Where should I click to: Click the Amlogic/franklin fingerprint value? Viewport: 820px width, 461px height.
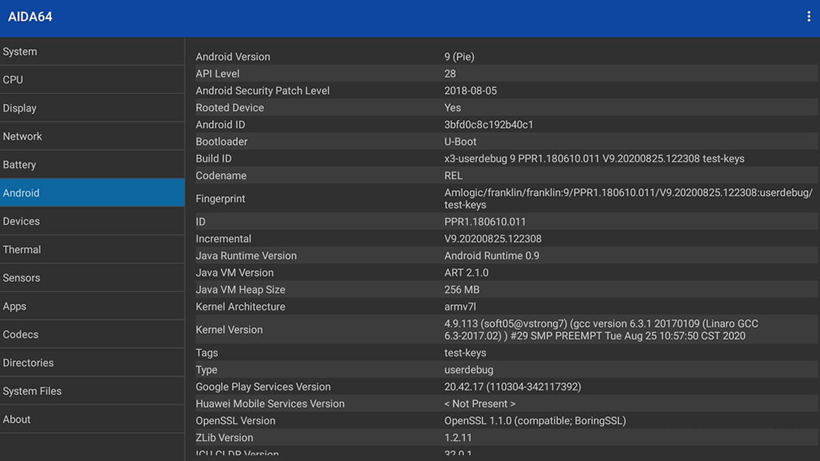pyautogui.click(x=628, y=198)
